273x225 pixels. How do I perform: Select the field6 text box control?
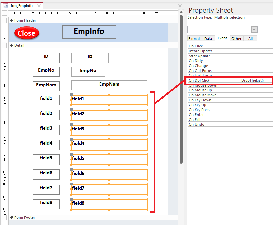(x=109, y=175)
